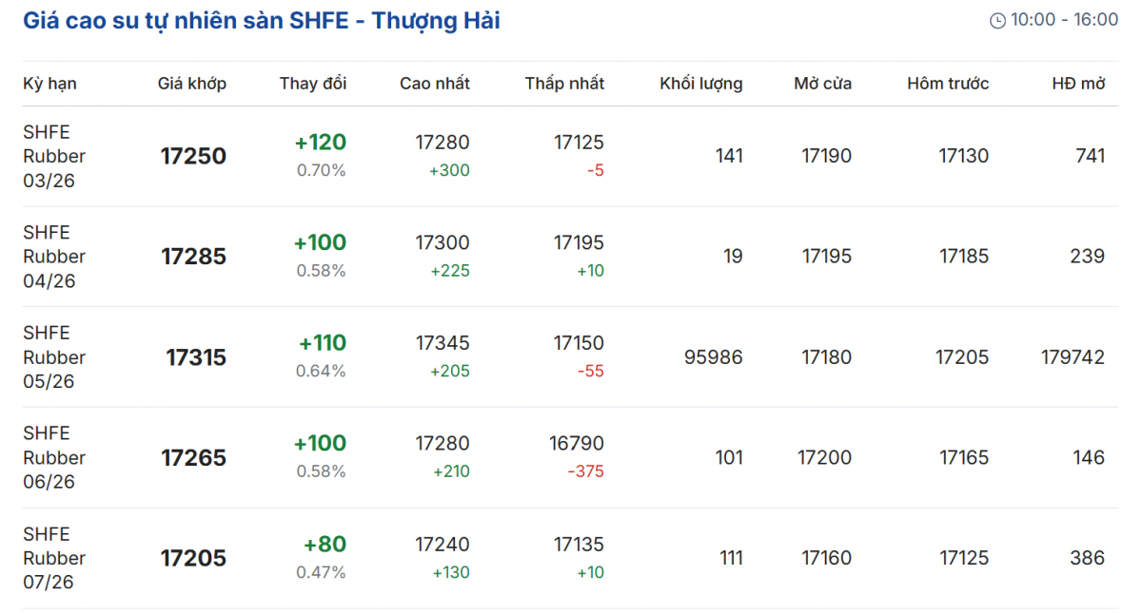Click the 95986 volume cell
1142x614 pixels.
point(714,357)
